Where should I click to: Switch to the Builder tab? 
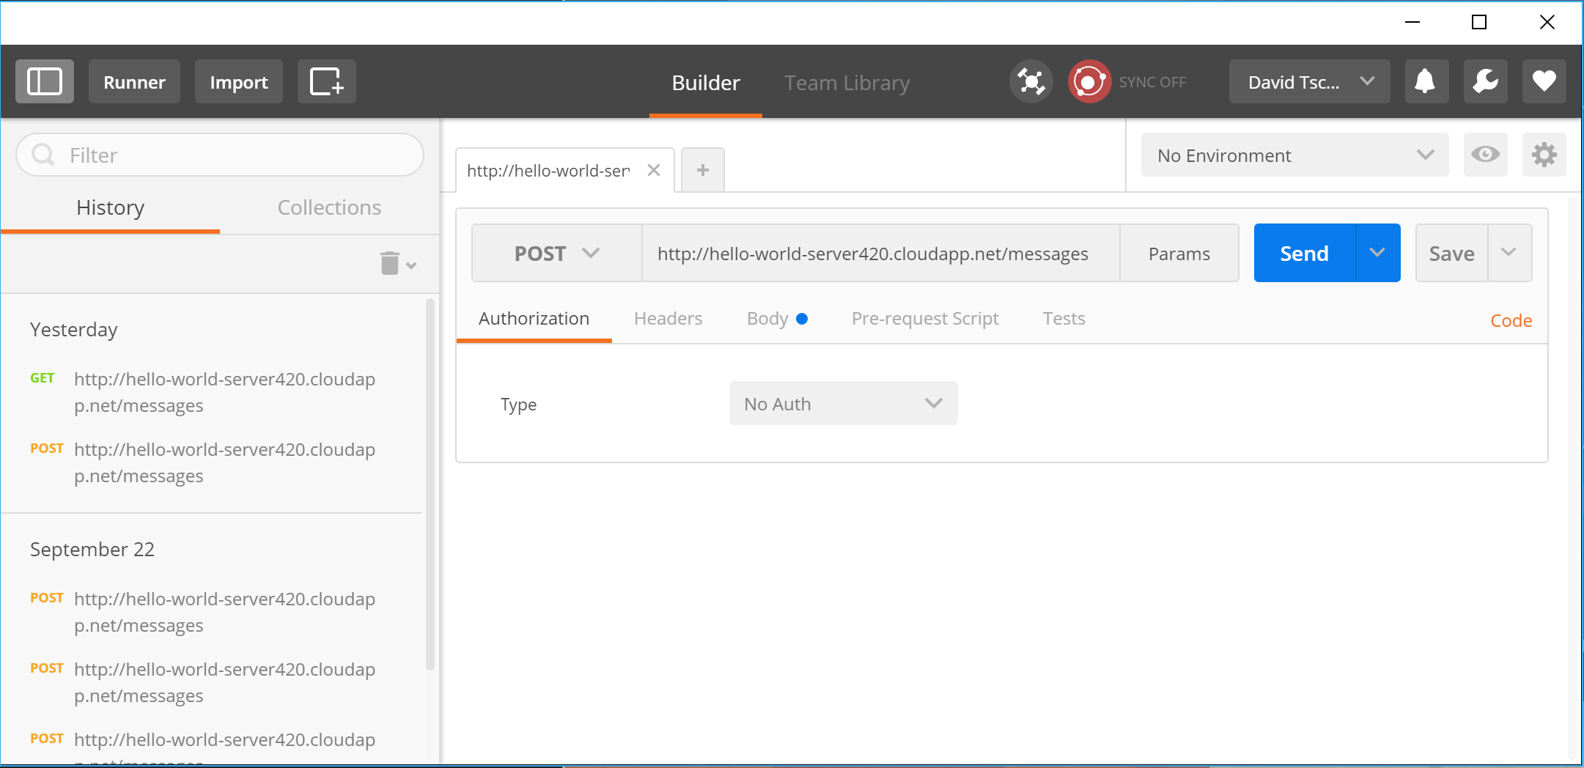[706, 83]
